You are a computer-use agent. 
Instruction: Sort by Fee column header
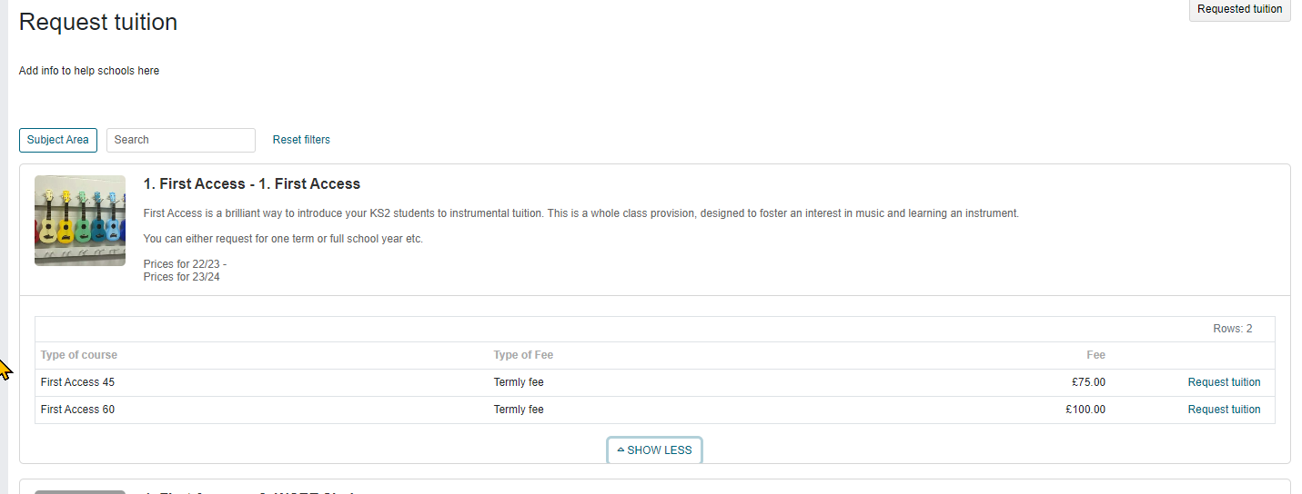1095,355
